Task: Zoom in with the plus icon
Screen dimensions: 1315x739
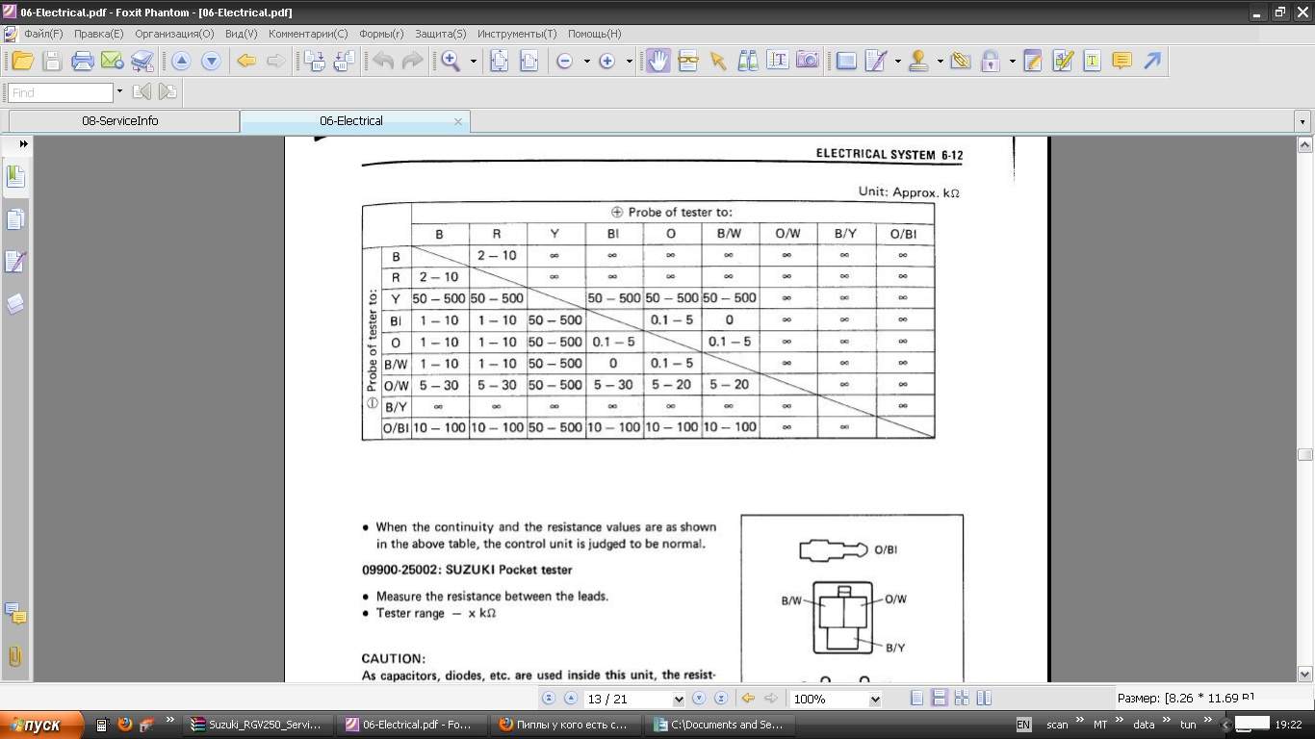Action: pyautogui.click(x=607, y=62)
